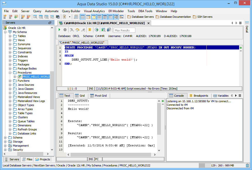Click the debugger bug icon
Viewport: 252px width, 170px height.
(x=109, y=30)
